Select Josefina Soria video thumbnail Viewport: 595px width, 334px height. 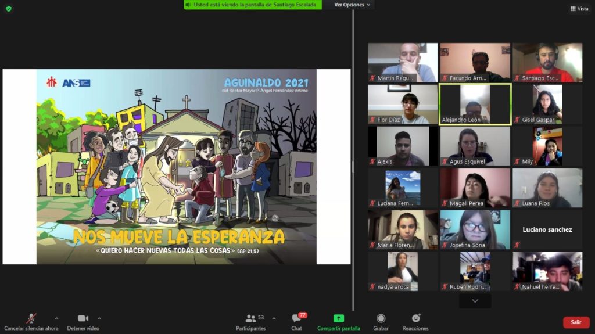click(475, 229)
